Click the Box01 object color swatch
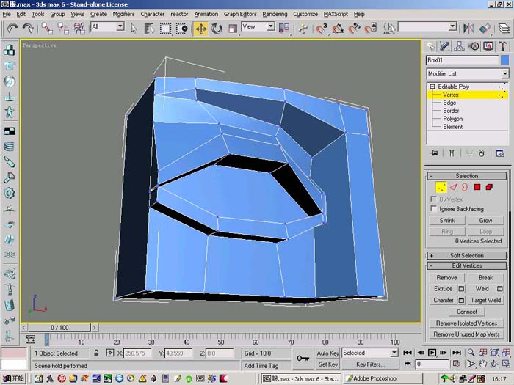The image size is (514, 385). coord(505,60)
